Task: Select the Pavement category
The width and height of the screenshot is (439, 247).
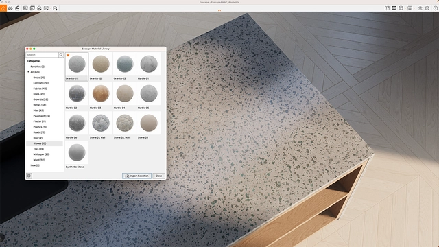Action: tap(41, 116)
